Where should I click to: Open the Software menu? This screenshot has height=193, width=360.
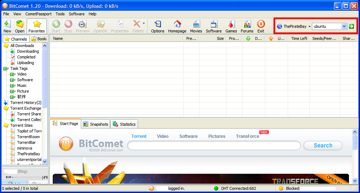click(77, 14)
